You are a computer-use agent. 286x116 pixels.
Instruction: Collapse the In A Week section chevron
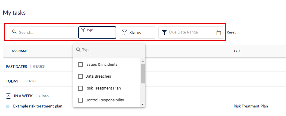click(x=8, y=96)
